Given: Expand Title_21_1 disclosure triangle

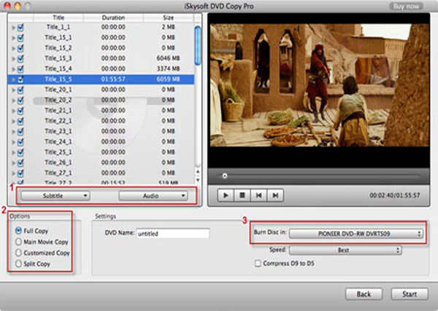Looking at the screenshot, I should 13,111.
